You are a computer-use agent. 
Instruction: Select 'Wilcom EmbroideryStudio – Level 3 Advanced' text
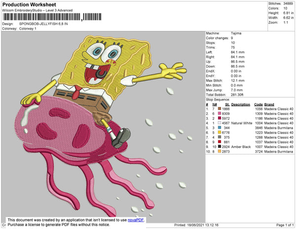click(x=37, y=10)
